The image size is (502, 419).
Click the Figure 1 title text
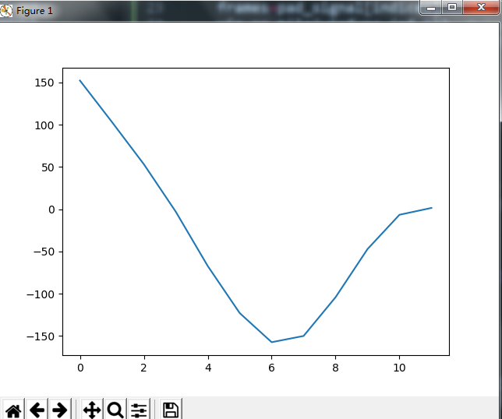tap(34, 11)
